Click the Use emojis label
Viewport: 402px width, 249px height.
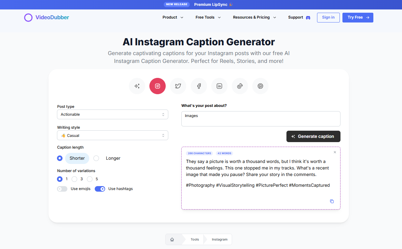80,189
